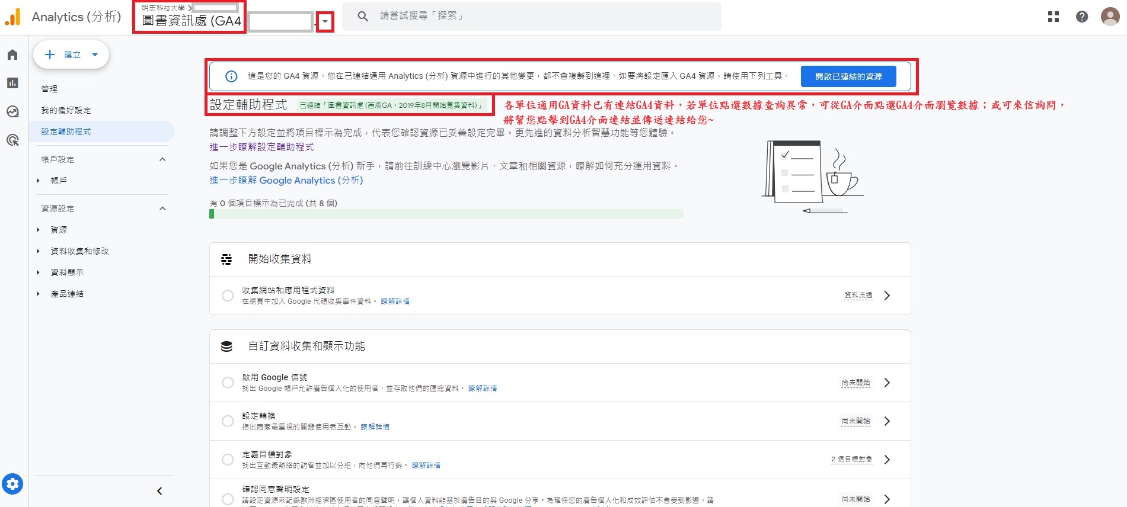Image resolution: width=1127 pixels, height=507 pixels.
Task: Collapse the admin side panel with the left chevron
Action: (x=159, y=491)
